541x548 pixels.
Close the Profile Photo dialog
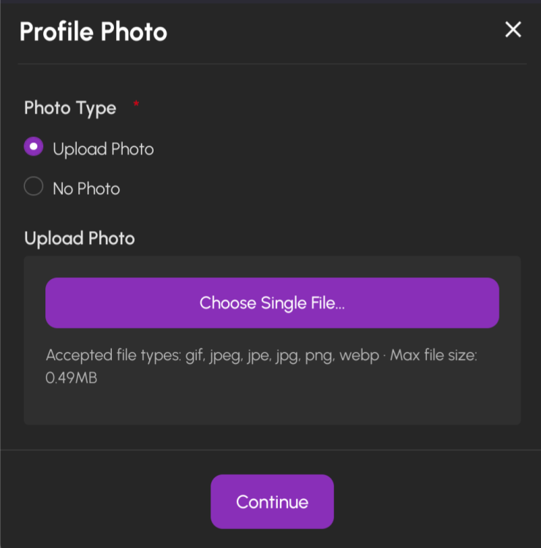point(513,30)
